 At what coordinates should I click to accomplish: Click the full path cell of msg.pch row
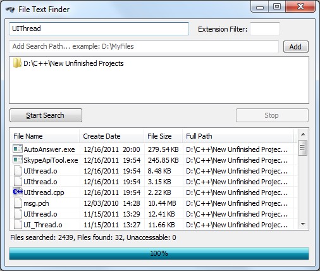pyautogui.click(x=237, y=203)
